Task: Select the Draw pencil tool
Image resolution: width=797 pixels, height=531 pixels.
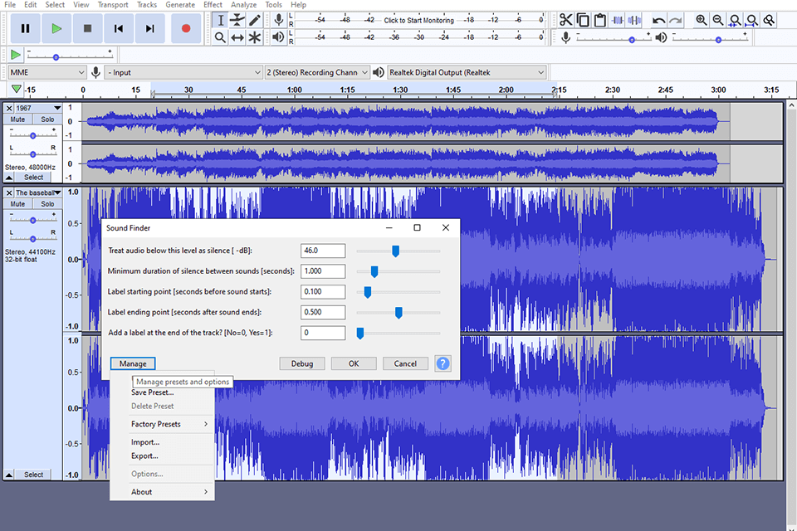Action: coord(255,19)
